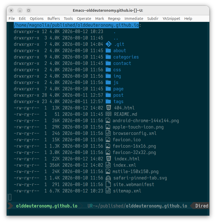This screenshot has width=216, height=223.
Task: Open the about directory
Action: point(119,50)
